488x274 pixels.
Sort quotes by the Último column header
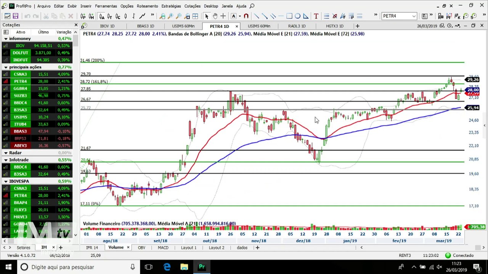pos(43,32)
